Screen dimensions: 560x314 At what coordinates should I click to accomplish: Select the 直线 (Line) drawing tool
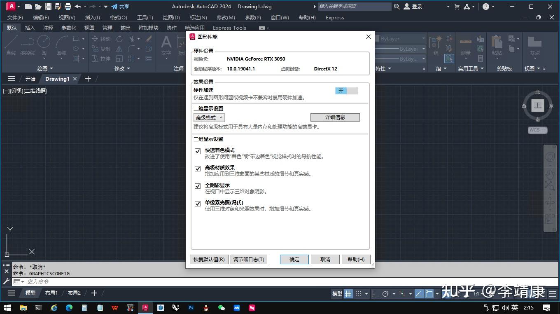pos(11,42)
